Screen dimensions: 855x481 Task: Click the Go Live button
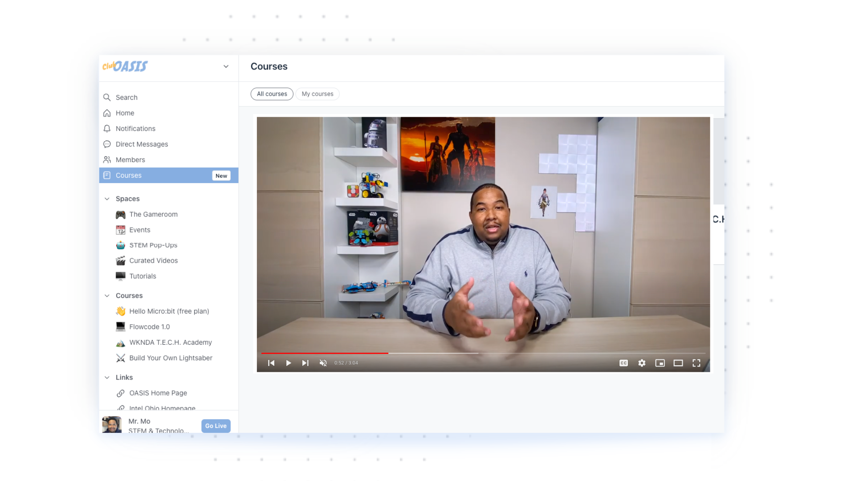pos(216,426)
